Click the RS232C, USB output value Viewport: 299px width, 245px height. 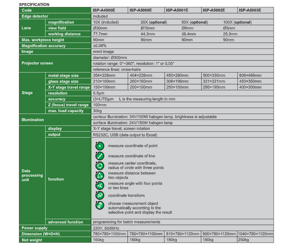(x=125, y=135)
